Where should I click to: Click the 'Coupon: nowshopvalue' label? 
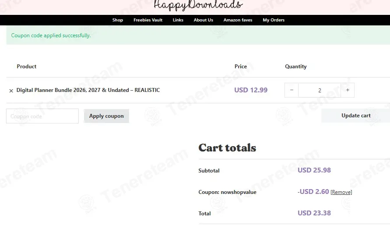(x=227, y=192)
